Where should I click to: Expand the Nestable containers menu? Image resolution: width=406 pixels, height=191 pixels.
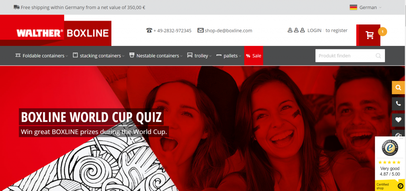point(156,55)
